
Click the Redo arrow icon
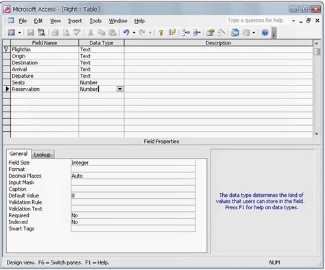pos(142,33)
